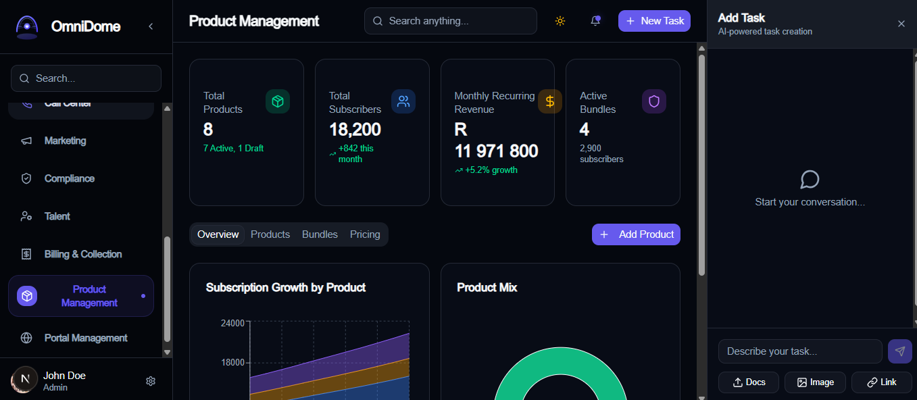Viewport: 917px width, 400px height.
Task: Click '+842 this month' text
Action: pyautogui.click(x=355, y=153)
